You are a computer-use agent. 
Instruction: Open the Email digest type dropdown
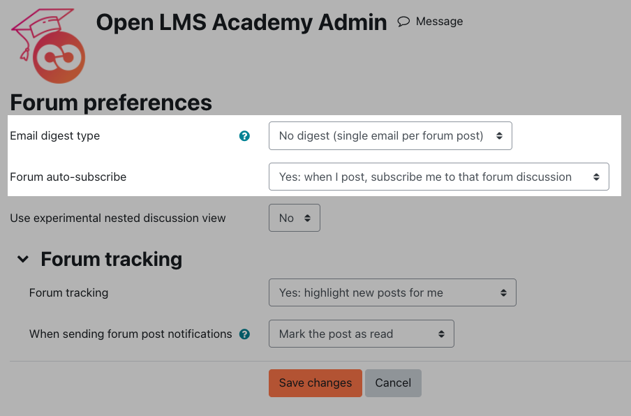(x=390, y=136)
